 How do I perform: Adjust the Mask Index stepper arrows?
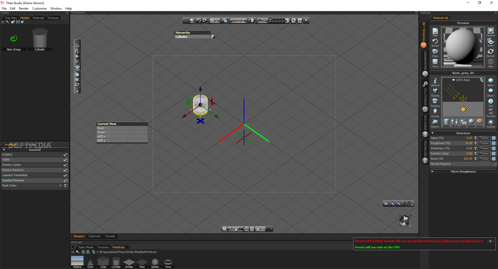point(65,186)
